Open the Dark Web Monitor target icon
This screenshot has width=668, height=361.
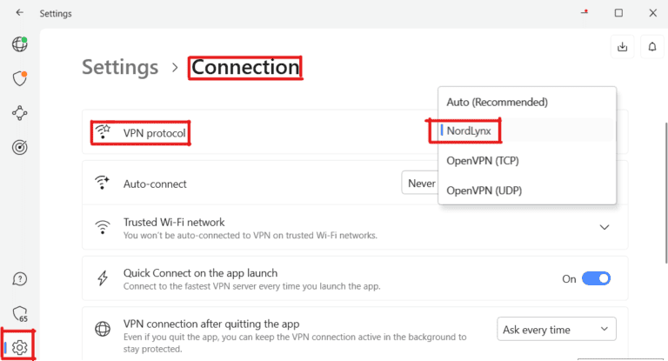[19, 148]
